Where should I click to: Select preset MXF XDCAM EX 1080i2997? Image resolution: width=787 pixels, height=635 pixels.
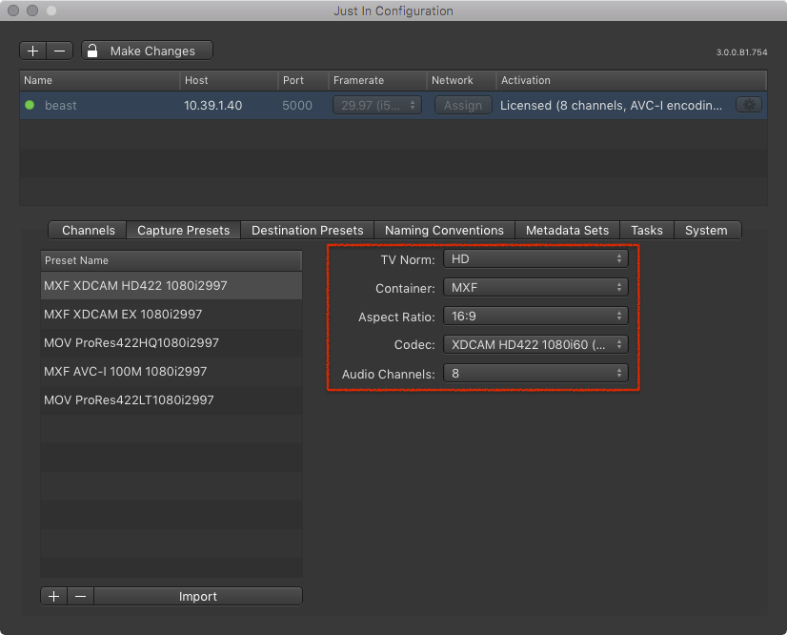pyautogui.click(x=172, y=315)
